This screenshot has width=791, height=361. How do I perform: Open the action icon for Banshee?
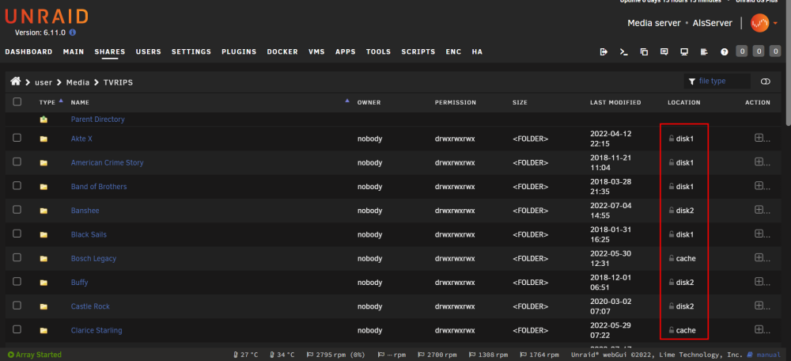click(x=759, y=210)
